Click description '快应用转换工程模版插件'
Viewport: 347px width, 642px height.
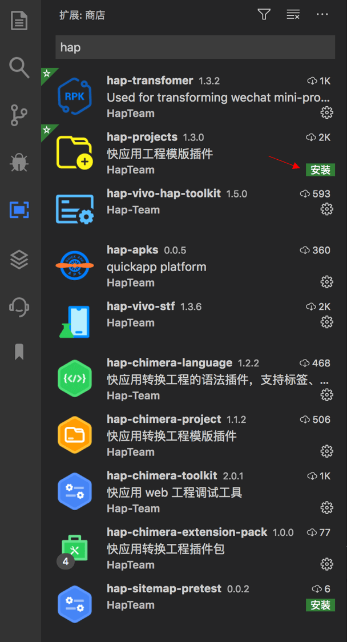172,437
